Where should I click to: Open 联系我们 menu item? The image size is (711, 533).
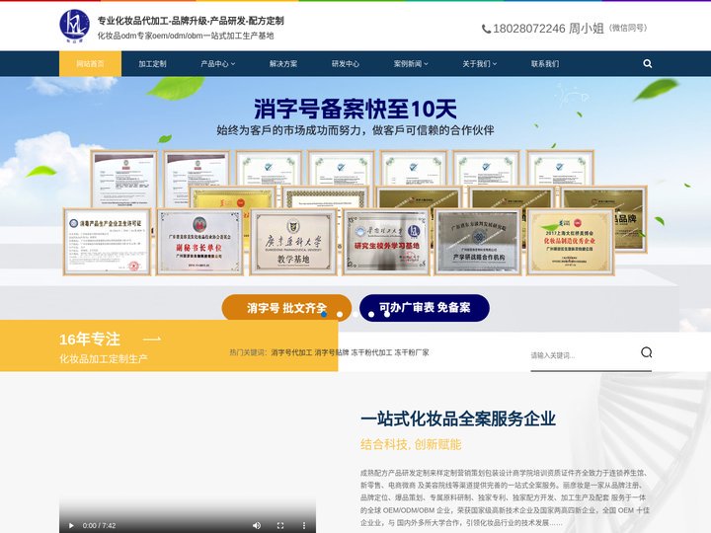[545, 64]
